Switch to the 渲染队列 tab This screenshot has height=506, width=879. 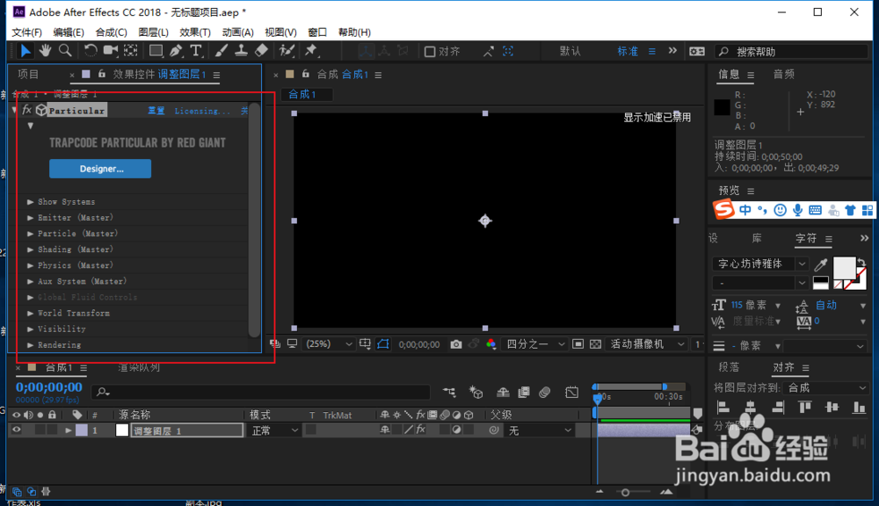(139, 367)
